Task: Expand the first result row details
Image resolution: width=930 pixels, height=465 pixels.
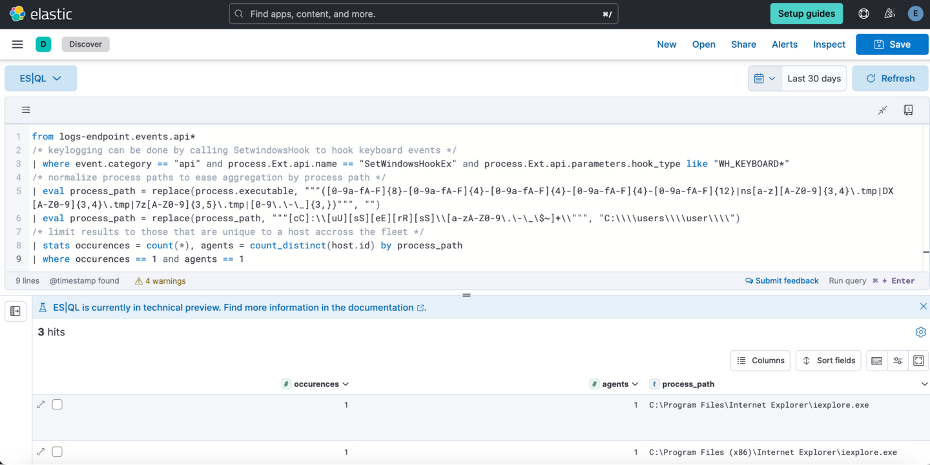Action: [41, 404]
